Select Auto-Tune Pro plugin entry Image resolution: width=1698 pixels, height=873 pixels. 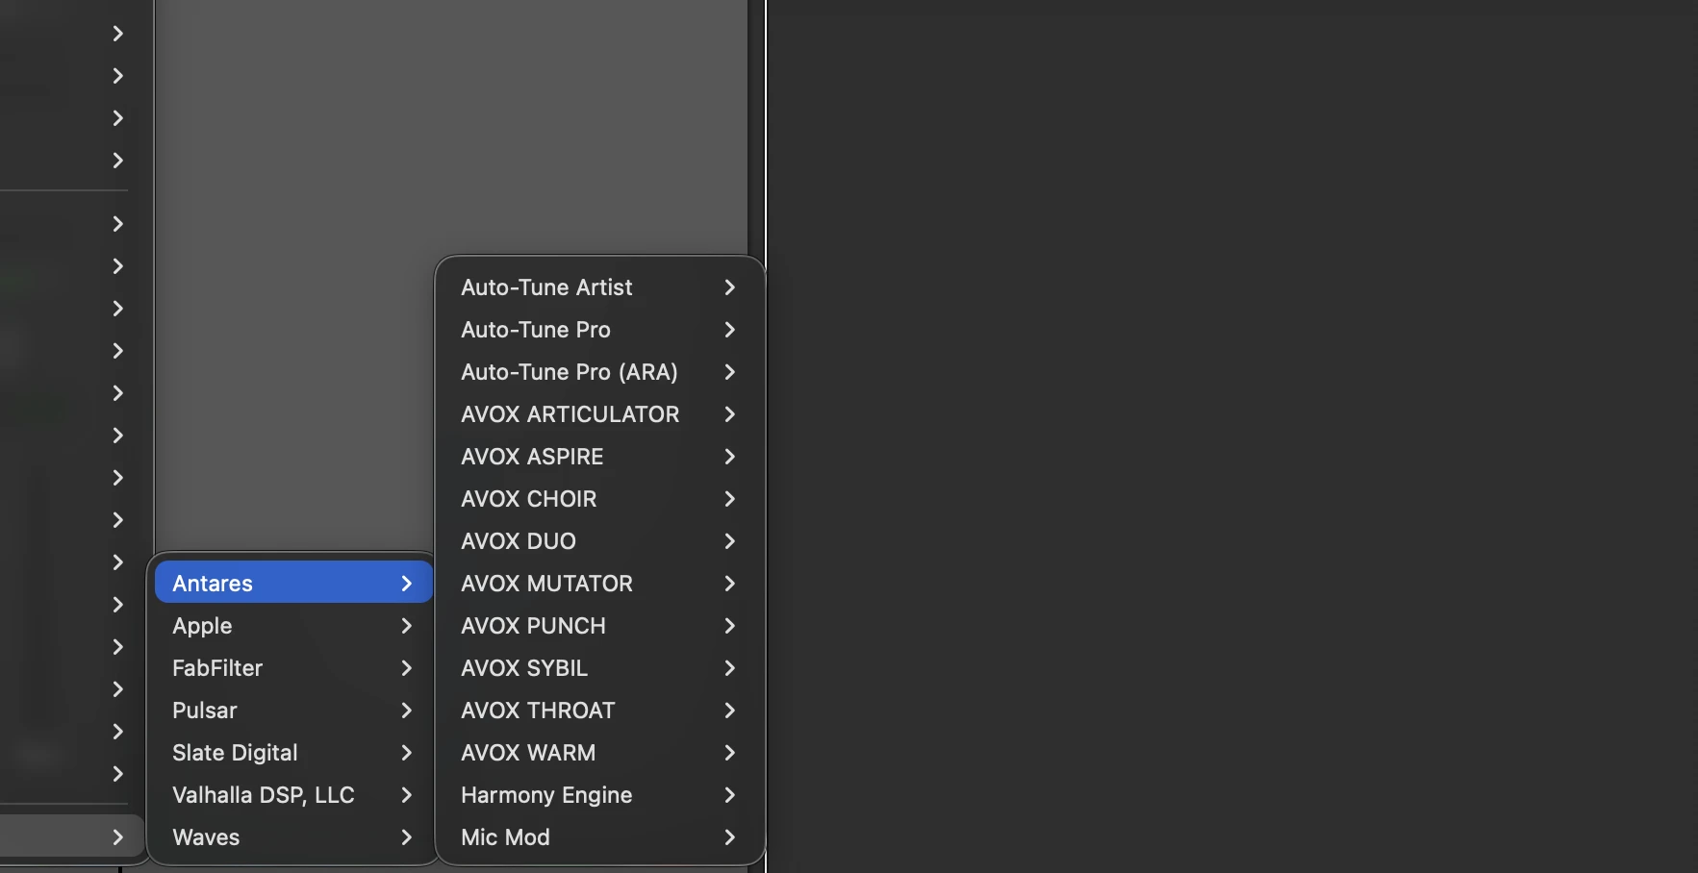point(599,330)
